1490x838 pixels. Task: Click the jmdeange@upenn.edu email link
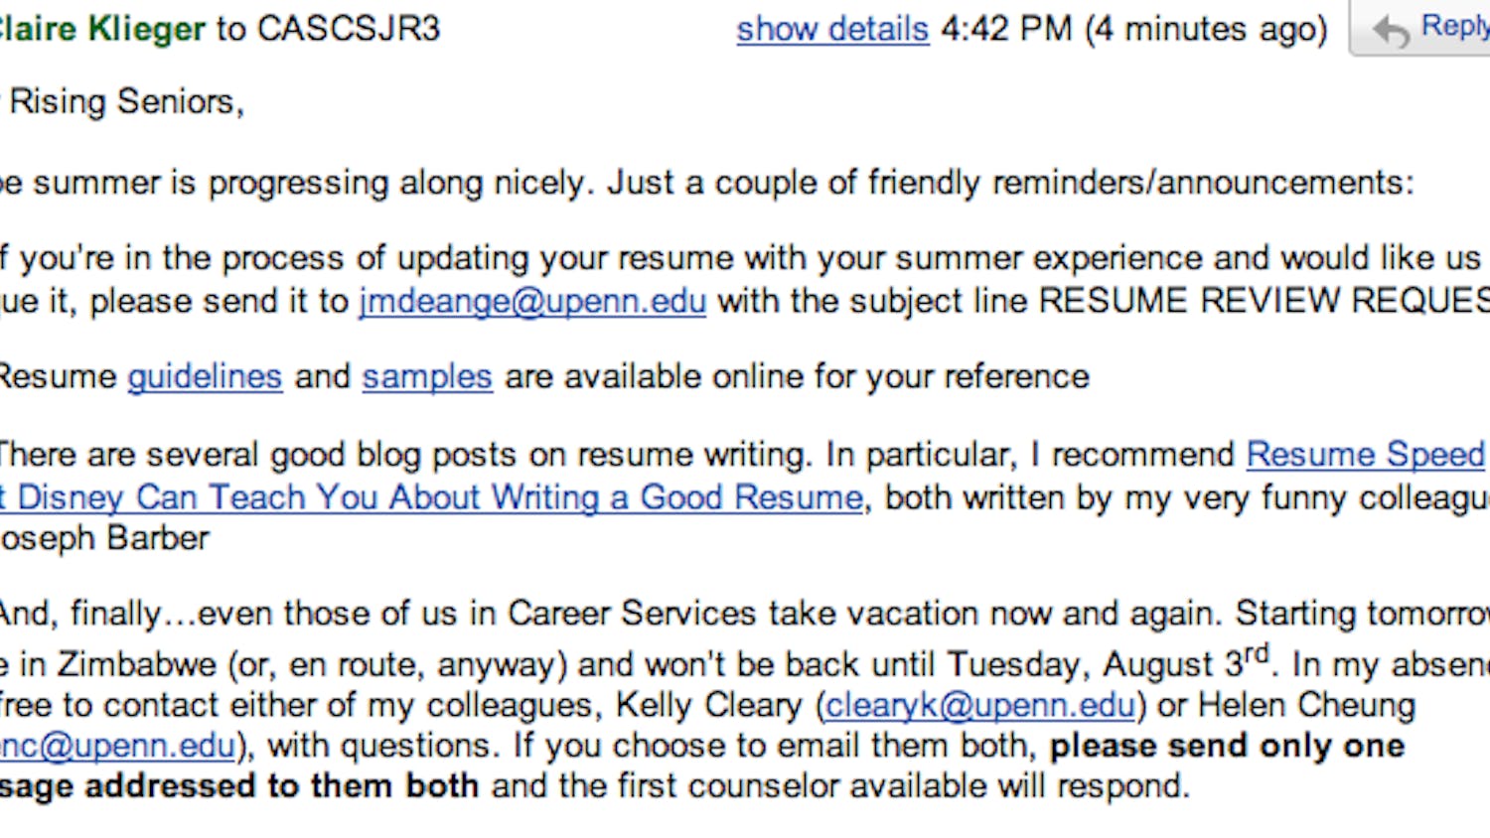click(x=532, y=301)
